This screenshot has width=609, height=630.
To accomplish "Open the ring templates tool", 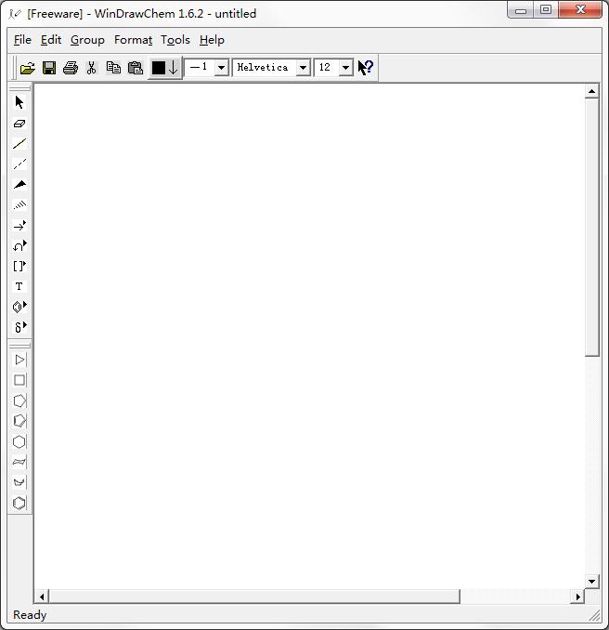I will click(x=19, y=307).
